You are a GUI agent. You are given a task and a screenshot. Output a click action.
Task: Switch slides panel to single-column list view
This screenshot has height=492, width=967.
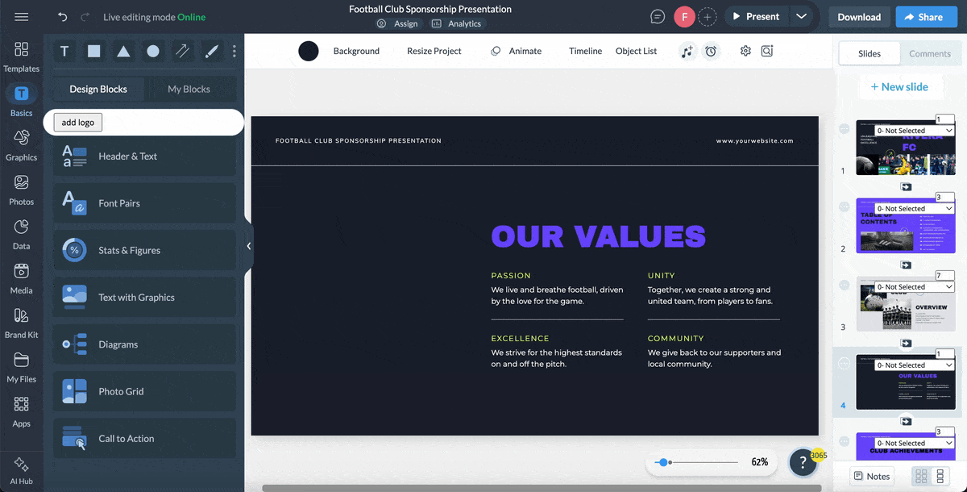pos(939,476)
